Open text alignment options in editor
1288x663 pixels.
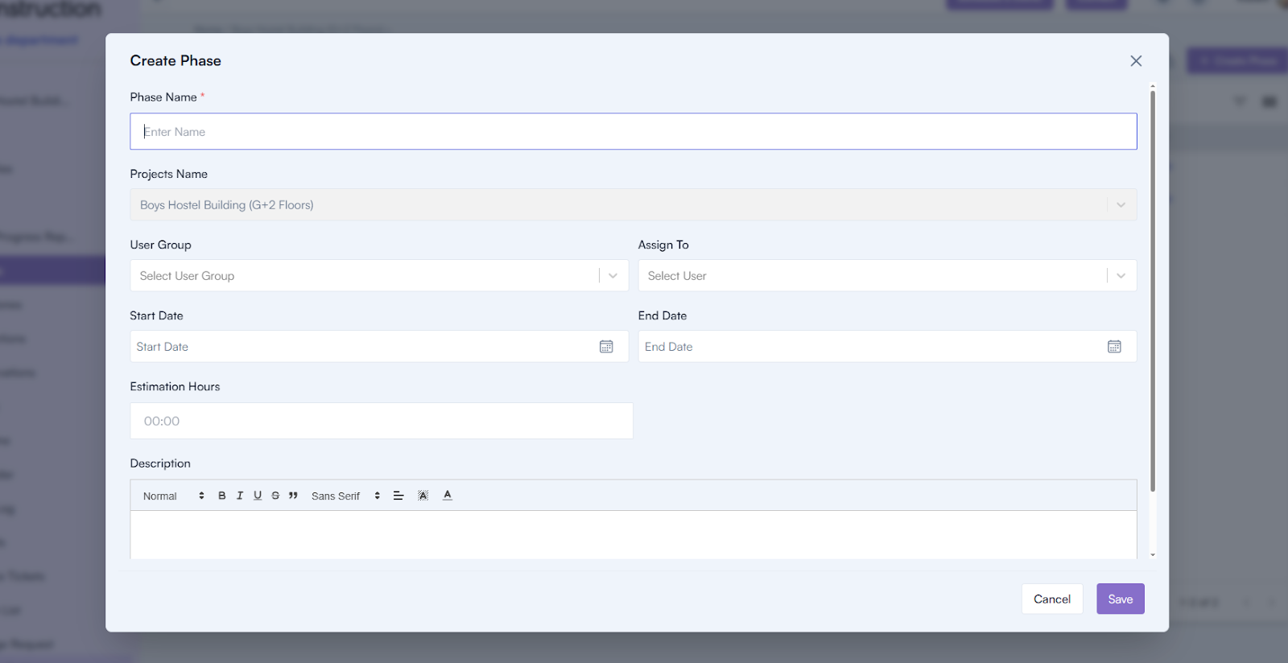click(x=398, y=496)
